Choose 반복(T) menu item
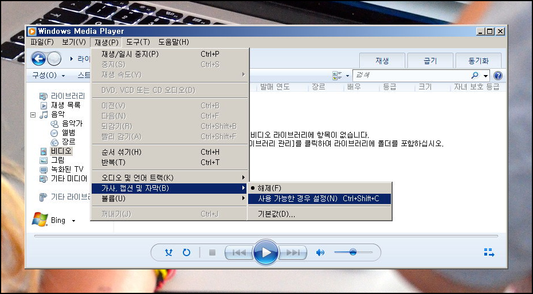This screenshot has width=533, height=294. 170,162
